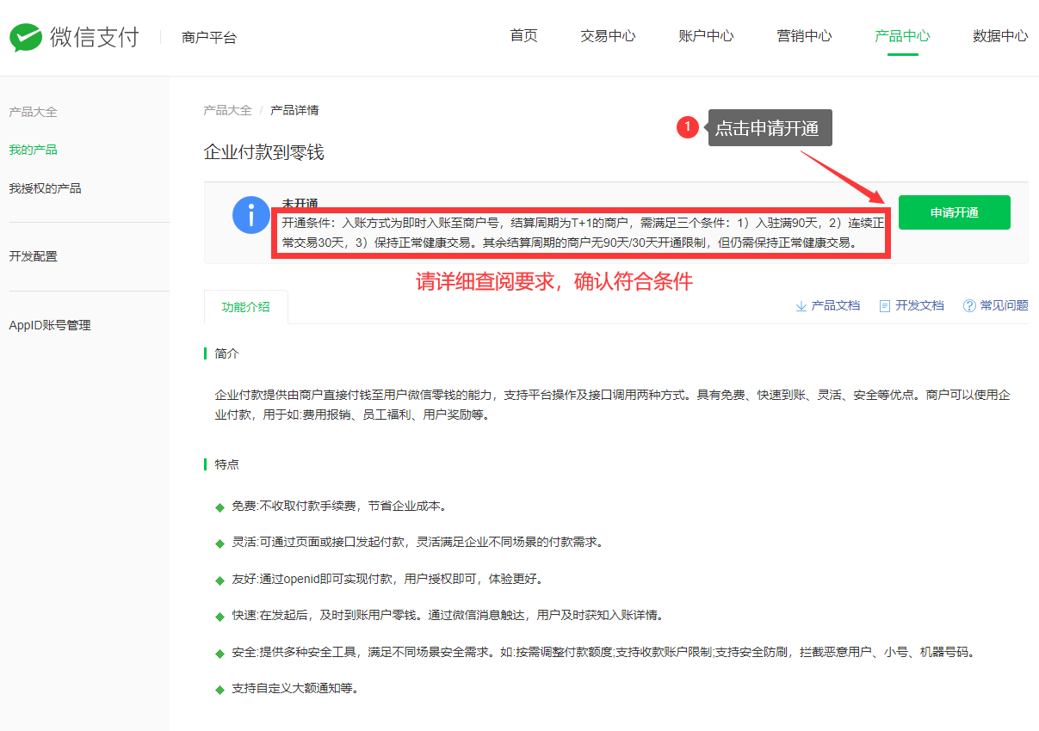Click 产品大全 in the breadcrumb
This screenshot has height=731, width=1039.
click(227, 110)
